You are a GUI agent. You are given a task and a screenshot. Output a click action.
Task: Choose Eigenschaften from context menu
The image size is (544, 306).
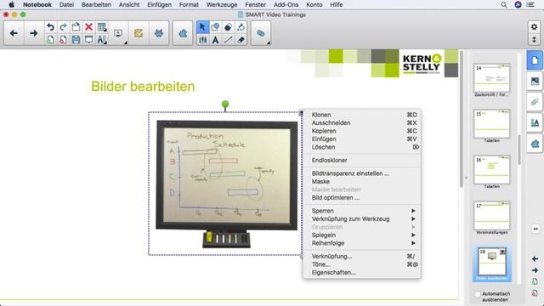361,273
